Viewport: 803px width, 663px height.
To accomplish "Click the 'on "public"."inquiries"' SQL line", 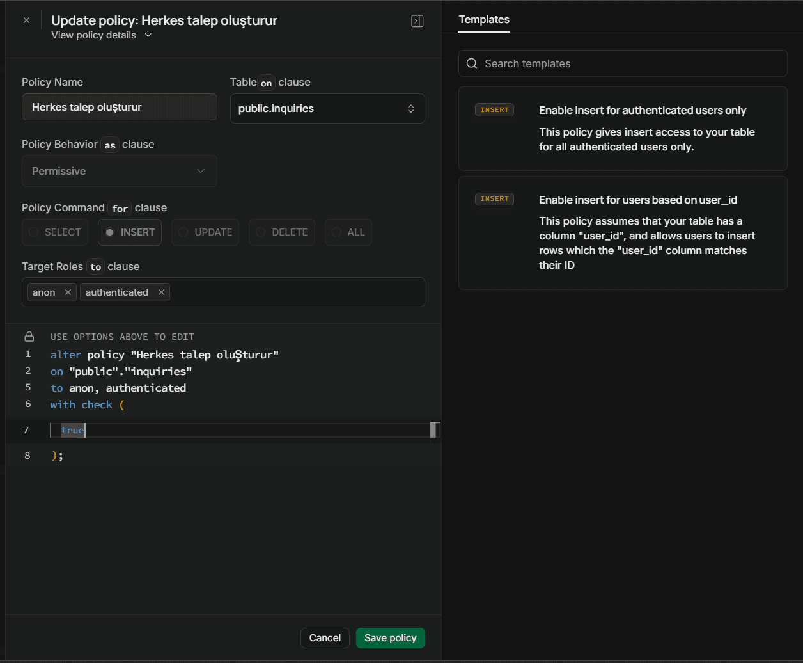I will tap(121, 371).
